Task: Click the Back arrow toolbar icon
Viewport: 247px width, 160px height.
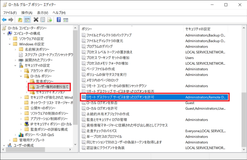Action: coord(4,20)
